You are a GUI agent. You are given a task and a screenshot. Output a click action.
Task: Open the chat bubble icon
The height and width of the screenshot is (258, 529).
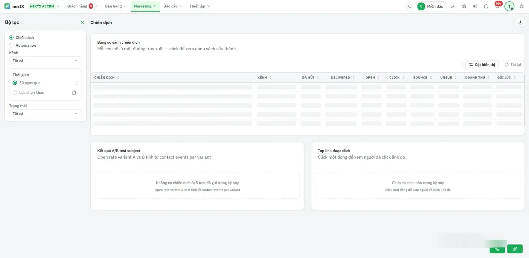[486, 6]
